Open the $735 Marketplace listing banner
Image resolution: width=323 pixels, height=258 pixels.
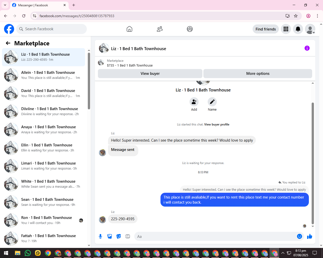205,63
